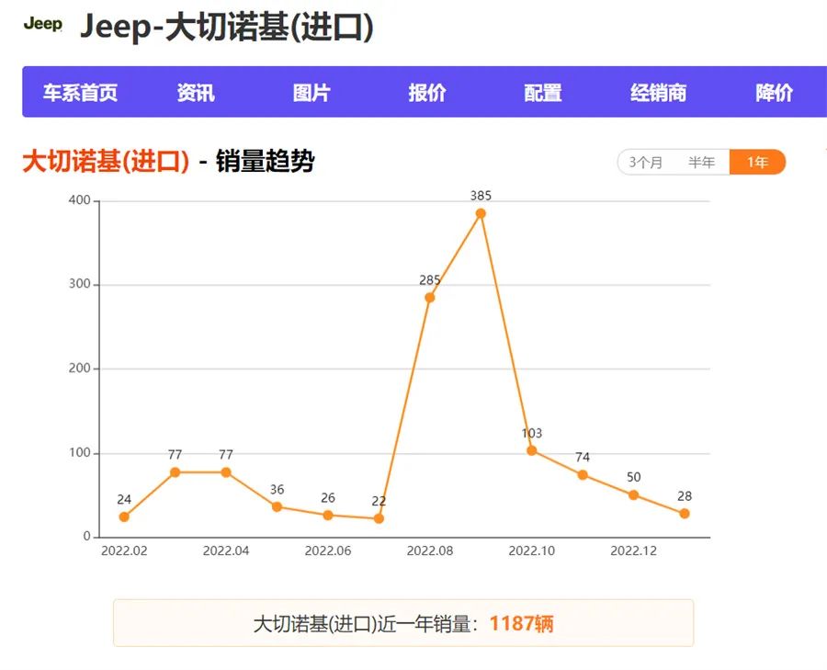This screenshot has width=827, height=670.
Task: Open the 经销商 dealers tab
Action: coord(658,93)
